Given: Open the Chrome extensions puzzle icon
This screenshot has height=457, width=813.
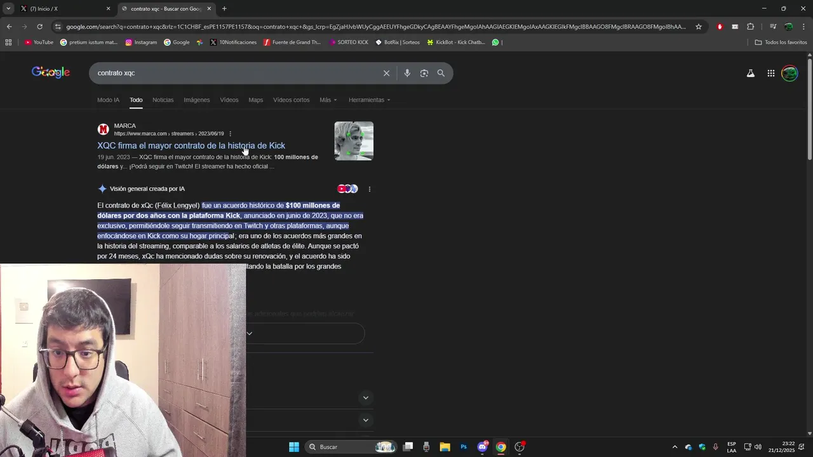Looking at the screenshot, I should point(750,27).
